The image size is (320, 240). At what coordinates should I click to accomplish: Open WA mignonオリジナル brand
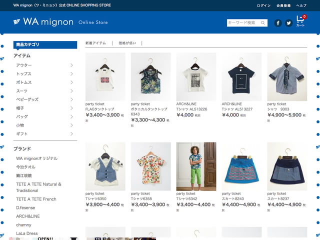36,158
